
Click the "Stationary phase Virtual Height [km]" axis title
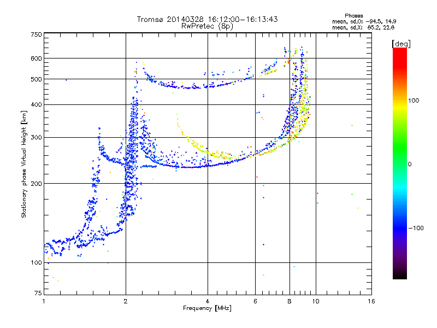click(x=23, y=164)
